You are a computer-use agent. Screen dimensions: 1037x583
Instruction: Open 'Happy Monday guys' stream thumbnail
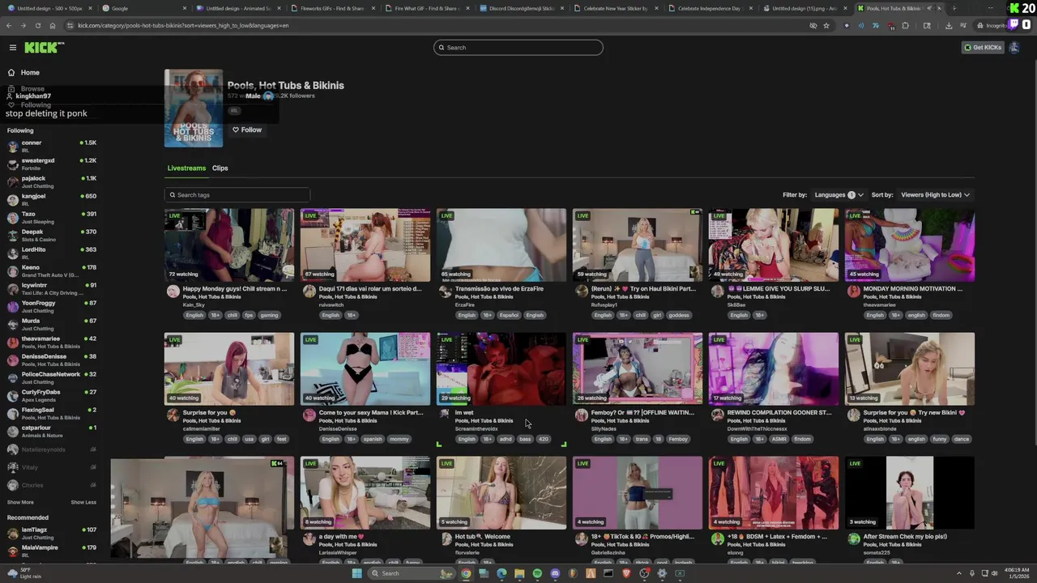pyautogui.click(x=229, y=245)
